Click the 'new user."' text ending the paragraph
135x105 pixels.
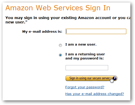click(x=16, y=22)
